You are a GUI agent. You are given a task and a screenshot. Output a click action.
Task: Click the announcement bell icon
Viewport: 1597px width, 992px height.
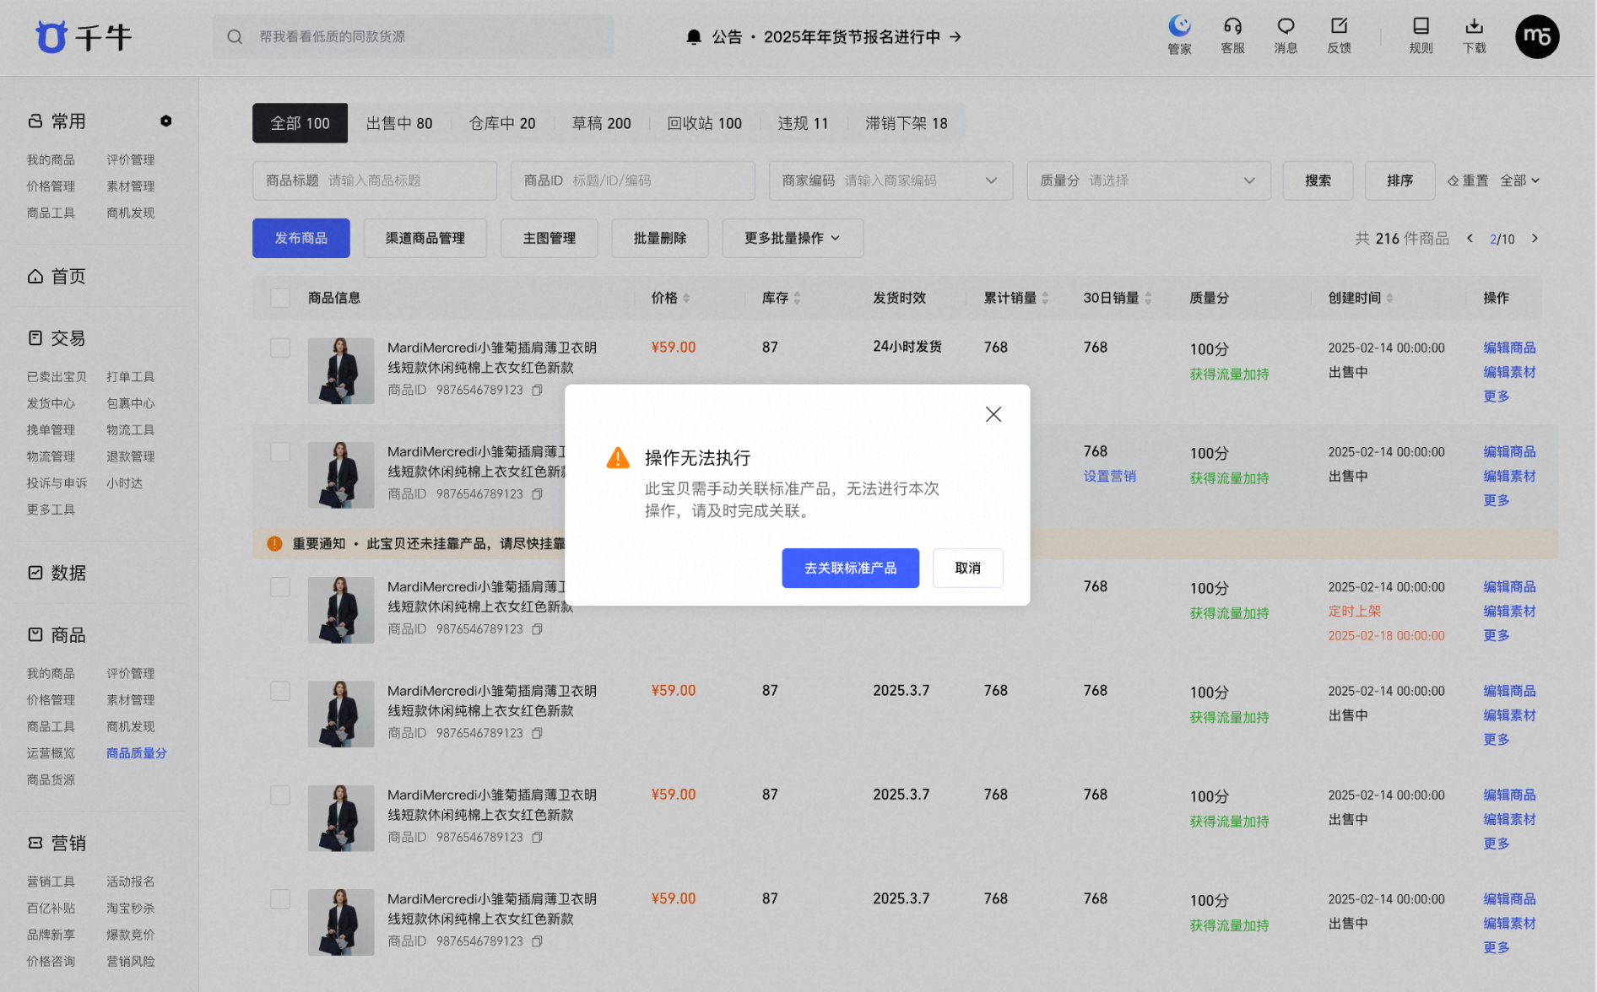694,37
